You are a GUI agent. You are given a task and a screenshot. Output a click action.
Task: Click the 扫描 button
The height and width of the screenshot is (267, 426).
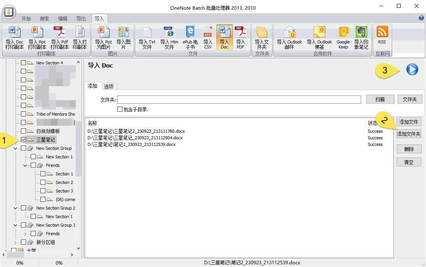[x=380, y=99]
